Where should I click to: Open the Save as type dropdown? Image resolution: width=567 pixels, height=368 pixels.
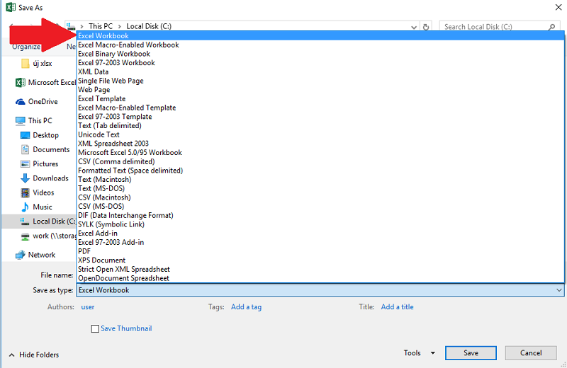pos(320,290)
